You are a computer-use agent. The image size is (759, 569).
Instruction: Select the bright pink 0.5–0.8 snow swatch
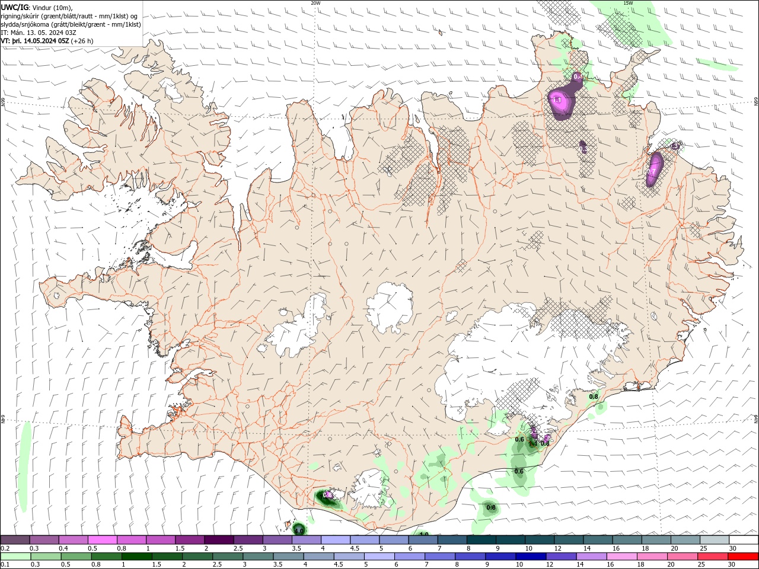pos(103,540)
